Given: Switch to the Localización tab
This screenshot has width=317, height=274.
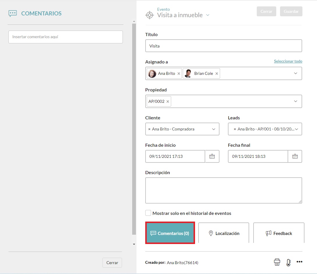Looking at the screenshot, I should 224,233.
